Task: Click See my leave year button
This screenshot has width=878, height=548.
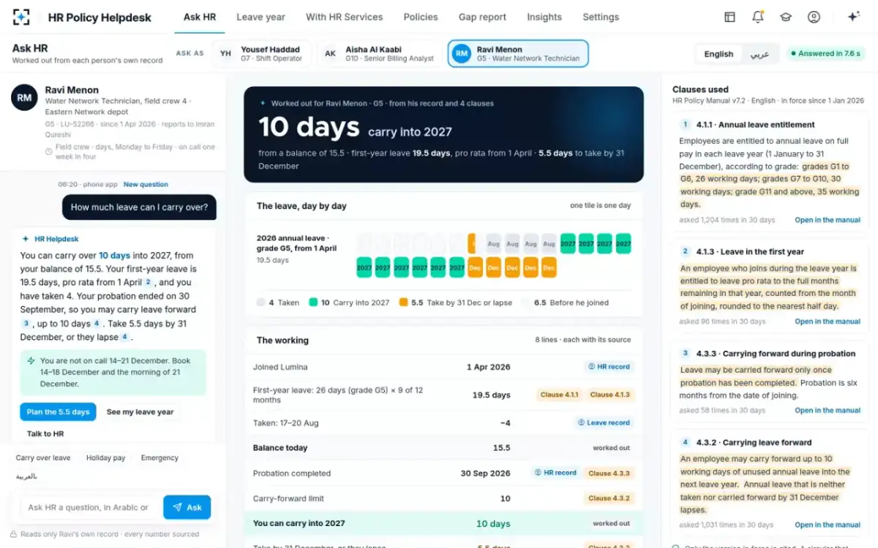Action: pyautogui.click(x=140, y=412)
